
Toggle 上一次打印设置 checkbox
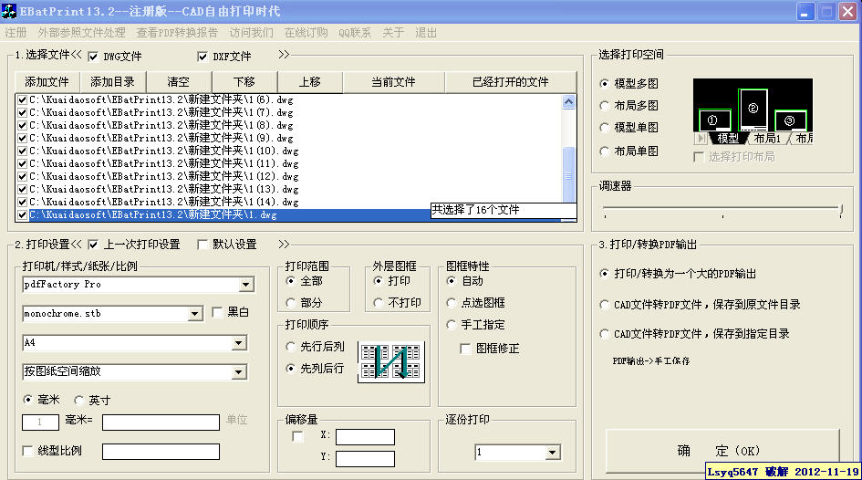pyautogui.click(x=93, y=245)
